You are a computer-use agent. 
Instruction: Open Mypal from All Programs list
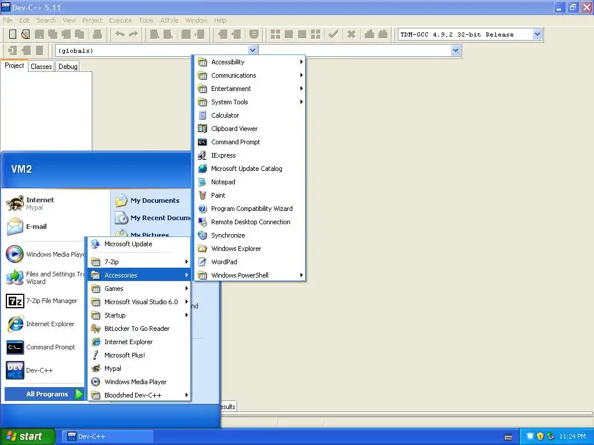139,369
